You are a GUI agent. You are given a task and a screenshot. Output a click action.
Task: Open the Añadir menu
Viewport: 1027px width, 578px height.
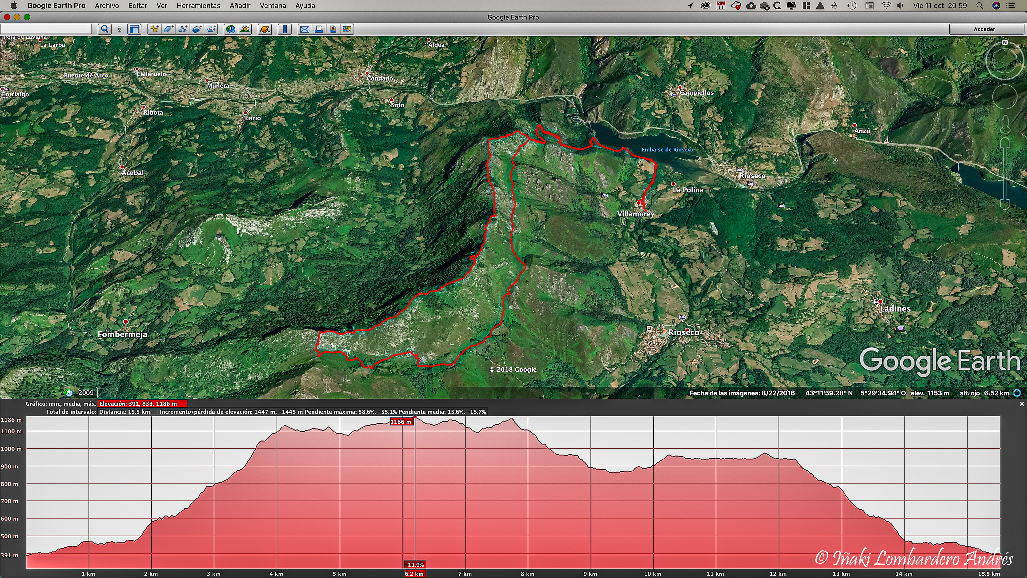pyautogui.click(x=240, y=6)
